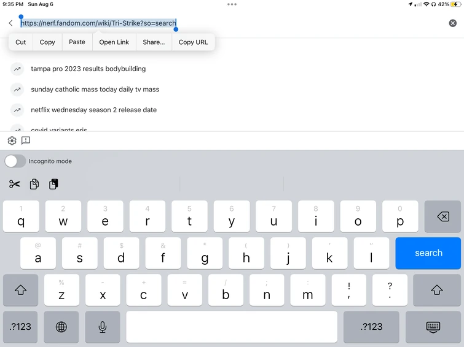The image size is (464, 347).
Task: Choose Paste from the text menu
Action: click(x=77, y=42)
